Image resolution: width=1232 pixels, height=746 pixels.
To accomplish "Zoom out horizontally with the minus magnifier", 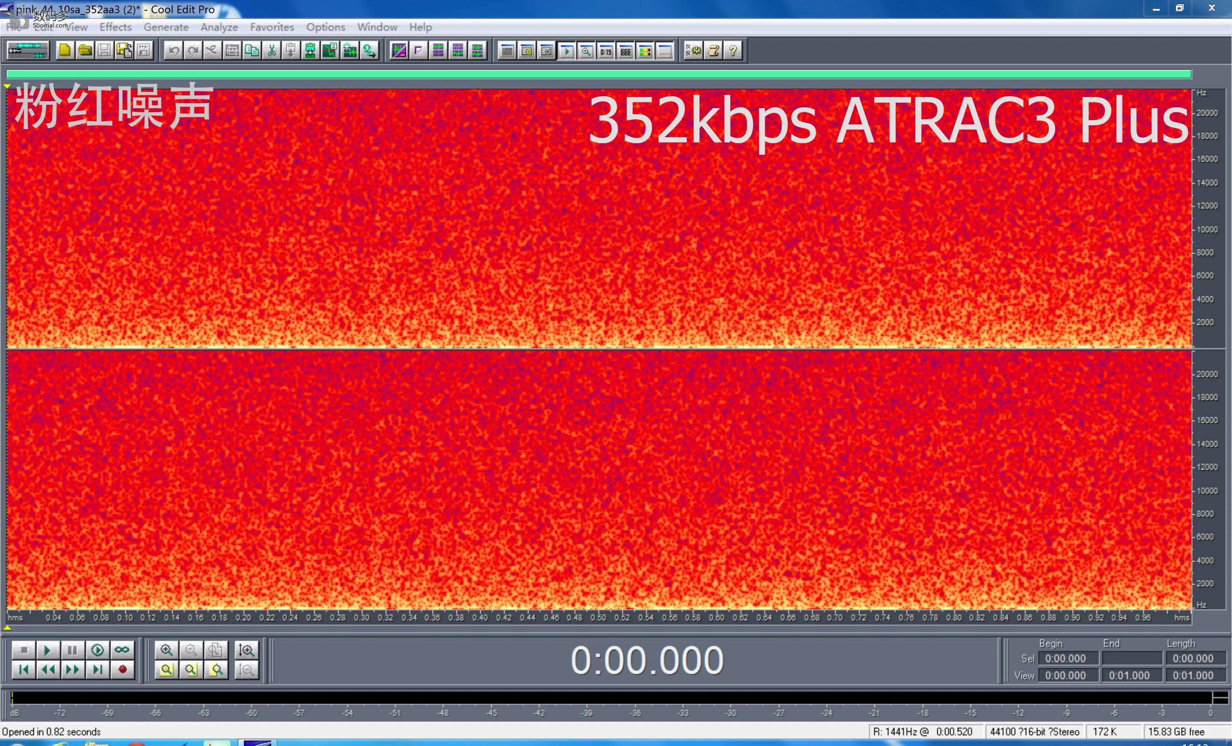I will (191, 650).
